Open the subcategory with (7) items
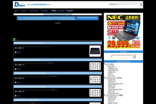Image resolution: width=156 pixels, height=104 pixels. coord(110,74)
